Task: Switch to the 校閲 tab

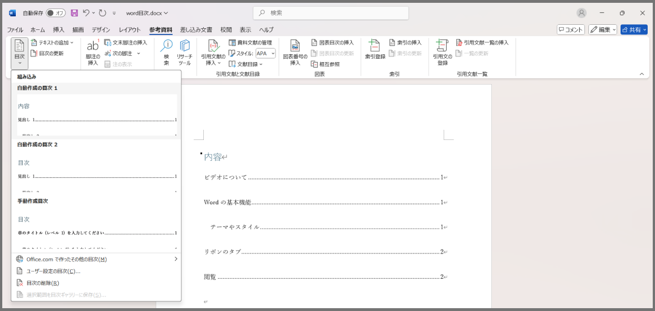Action: point(226,30)
